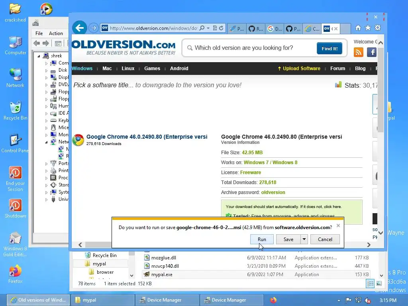Click the Facebook icon on the page
The image size is (408, 306).
(372, 52)
